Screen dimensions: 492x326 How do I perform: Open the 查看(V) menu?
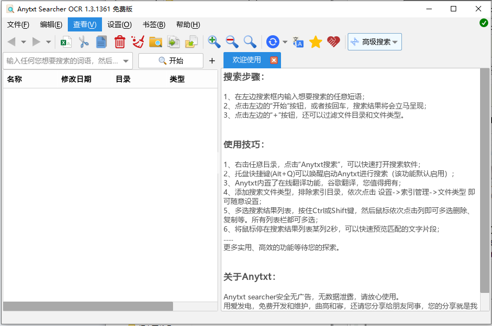pos(85,24)
